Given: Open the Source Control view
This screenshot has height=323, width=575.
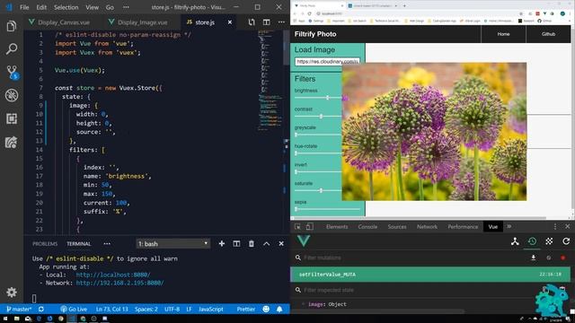Looking at the screenshot, I should click(12, 72).
